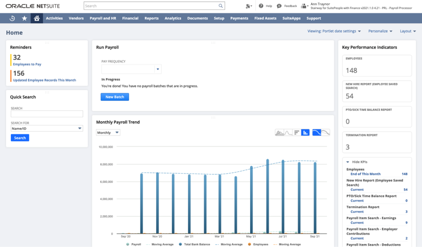Open the Personalize dropdown

coord(380,31)
